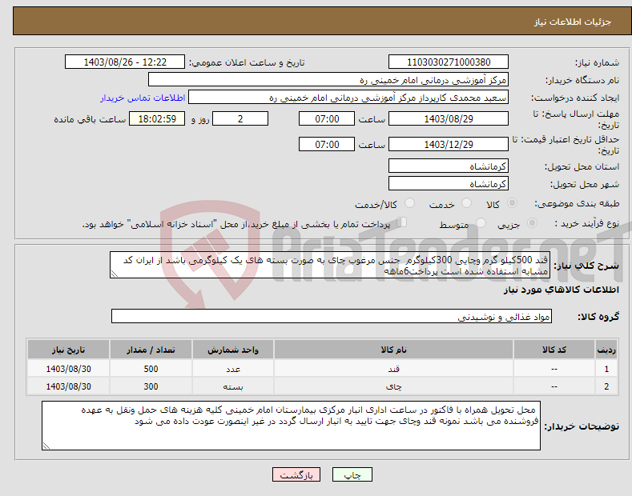
Task: Click the price validity date 1403/12/29
Action: pyautogui.click(x=449, y=144)
